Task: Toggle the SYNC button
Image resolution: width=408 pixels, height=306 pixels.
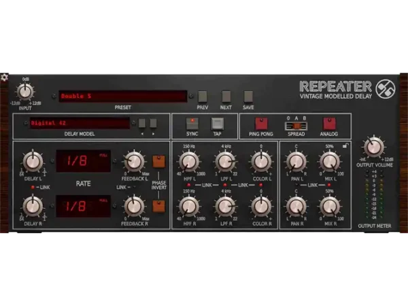Action: coord(192,124)
